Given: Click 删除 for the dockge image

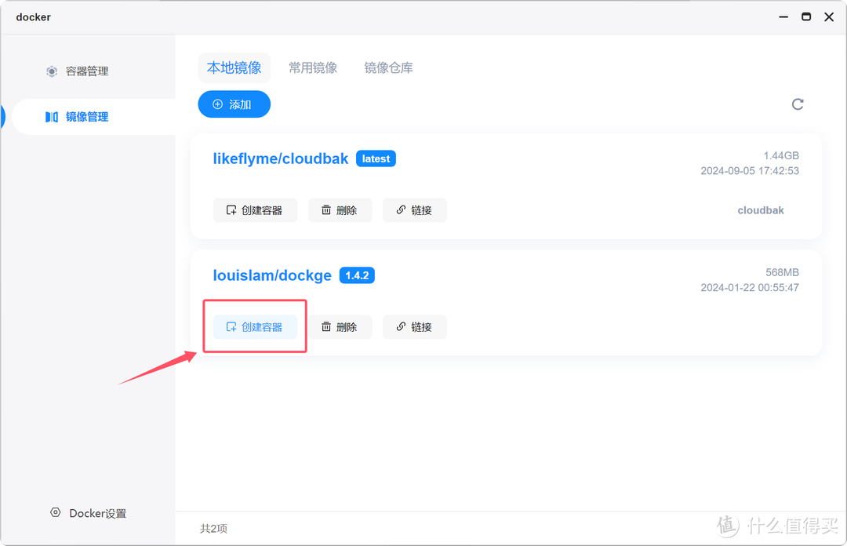Looking at the screenshot, I should pos(340,327).
